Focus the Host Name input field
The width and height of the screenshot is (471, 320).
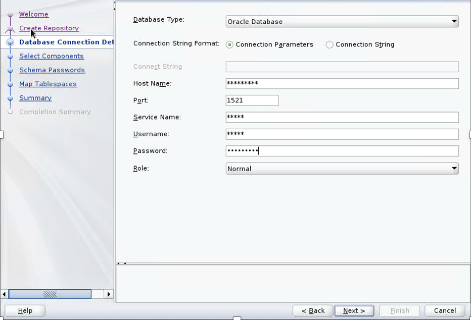tap(342, 83)
